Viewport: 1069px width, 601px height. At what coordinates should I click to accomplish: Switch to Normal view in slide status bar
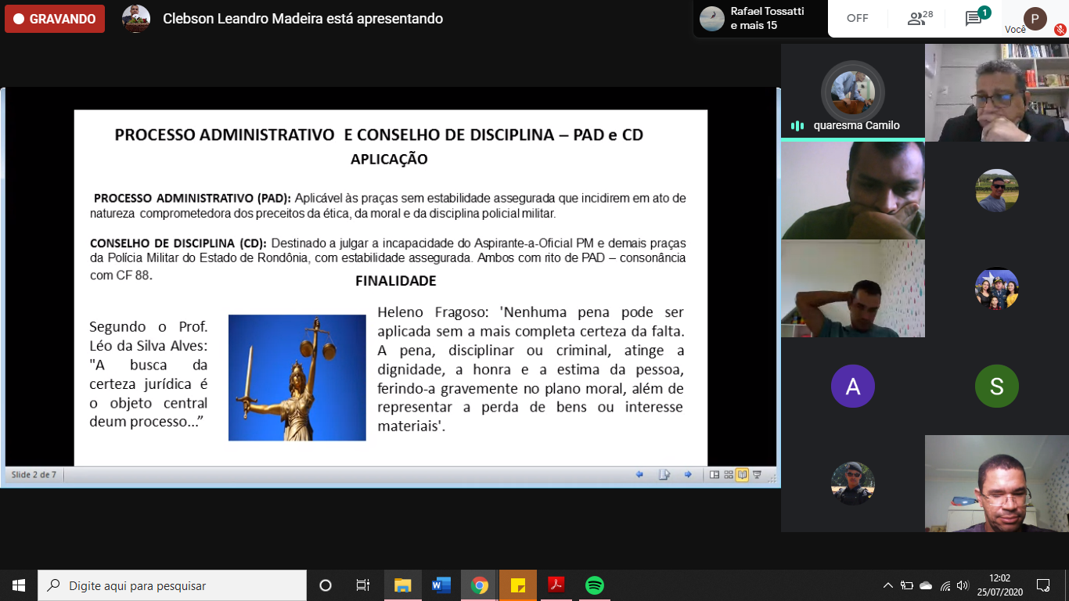[x=714, y=474]
